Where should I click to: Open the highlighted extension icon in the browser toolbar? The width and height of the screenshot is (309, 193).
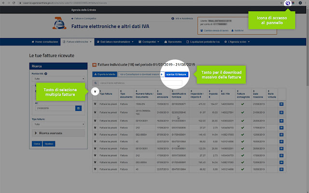[x=288, y=3]
